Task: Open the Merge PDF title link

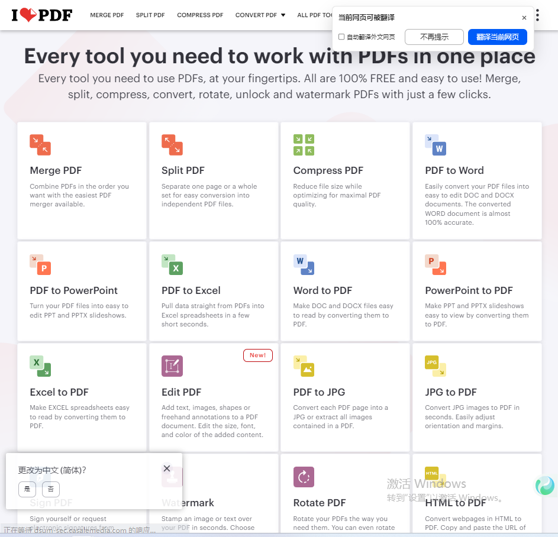Action: (56, 170)
